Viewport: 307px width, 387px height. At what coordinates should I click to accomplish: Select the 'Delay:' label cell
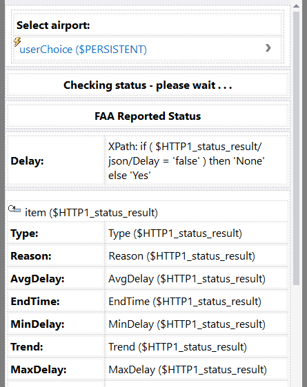pos(56,161)
